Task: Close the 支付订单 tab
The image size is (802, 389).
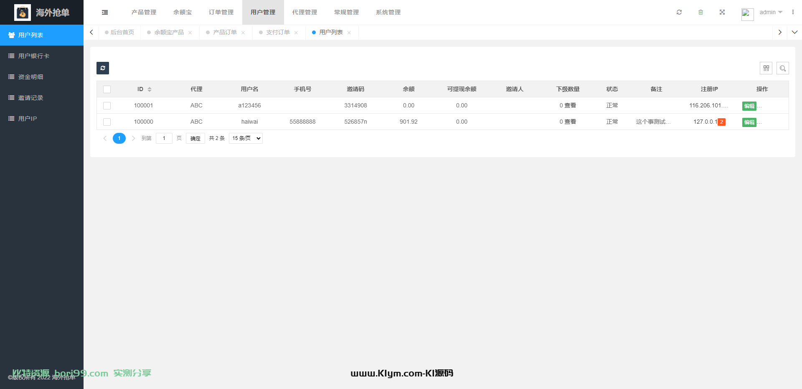Action: point(296,33)
